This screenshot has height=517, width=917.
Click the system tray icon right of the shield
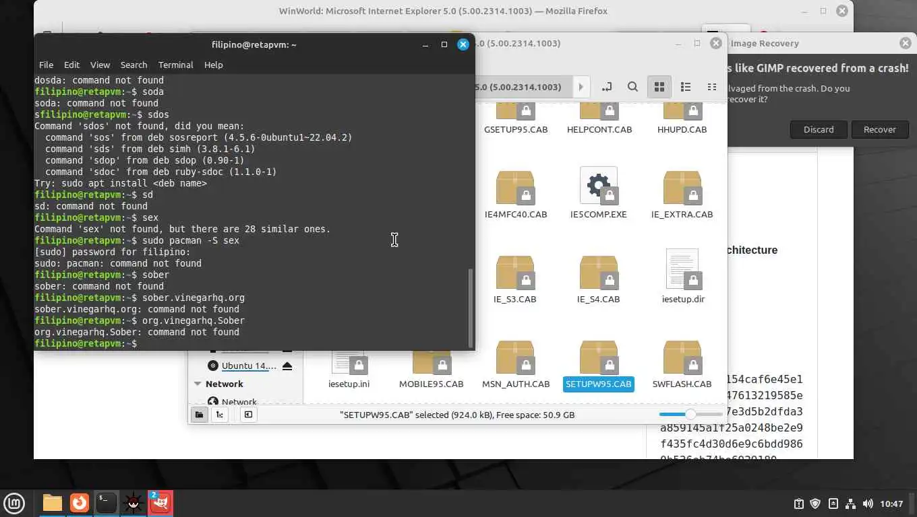point(833,504)
